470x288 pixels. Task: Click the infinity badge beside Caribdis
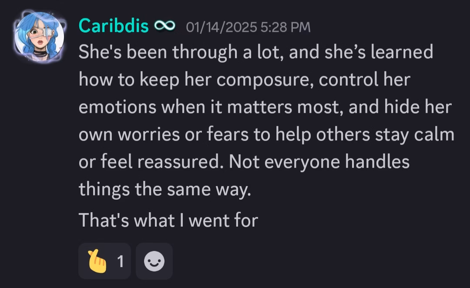click(x=164, y=26)
